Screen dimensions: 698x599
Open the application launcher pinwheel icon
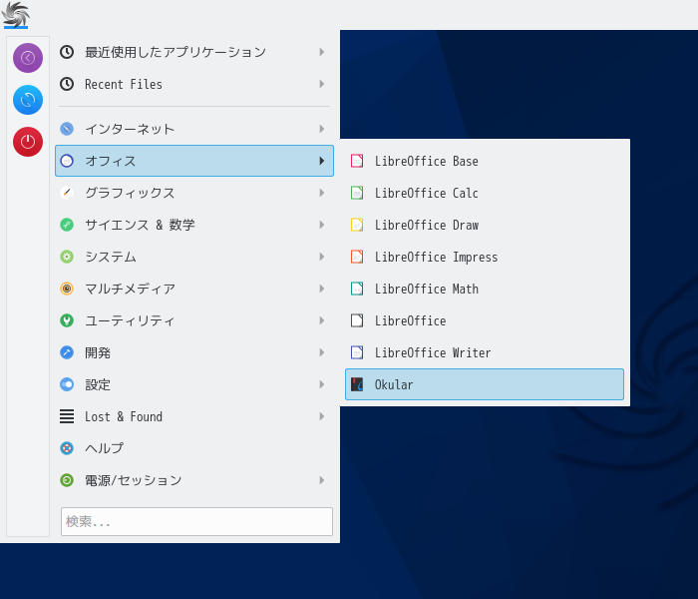[x=16, y=14]
